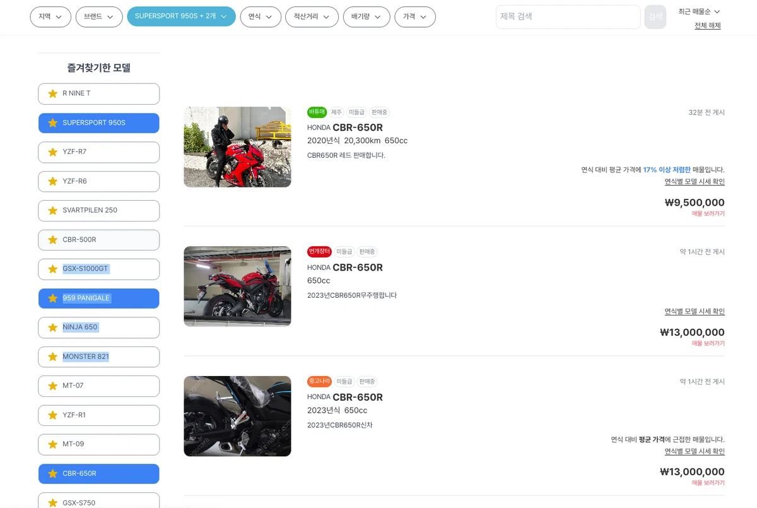The height and width of the screenshot is (508, 757).
Task: Click the 제목 검색 search input field
Action: click(568, 17)
